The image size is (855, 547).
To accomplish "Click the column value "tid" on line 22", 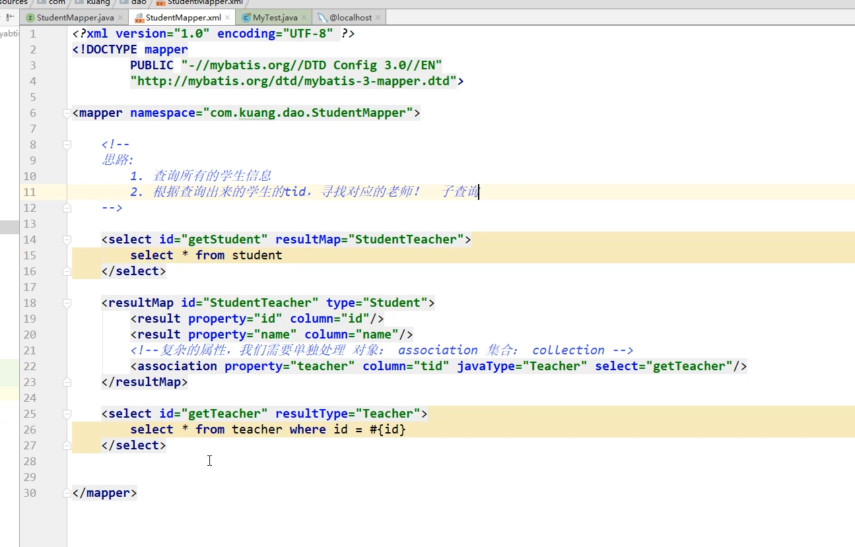I will point(431,366).
